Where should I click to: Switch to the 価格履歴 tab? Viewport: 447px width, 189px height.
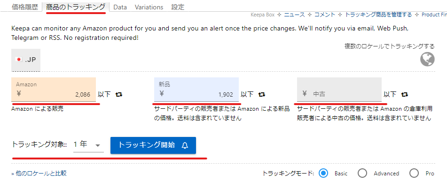[25, 7]
